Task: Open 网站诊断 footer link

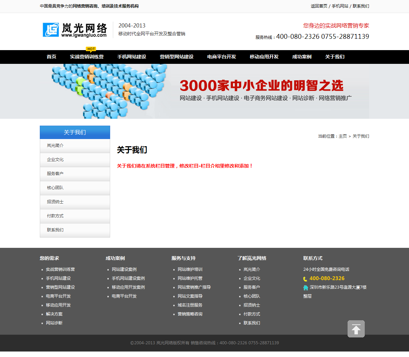Action: click(x=54, y=323)
